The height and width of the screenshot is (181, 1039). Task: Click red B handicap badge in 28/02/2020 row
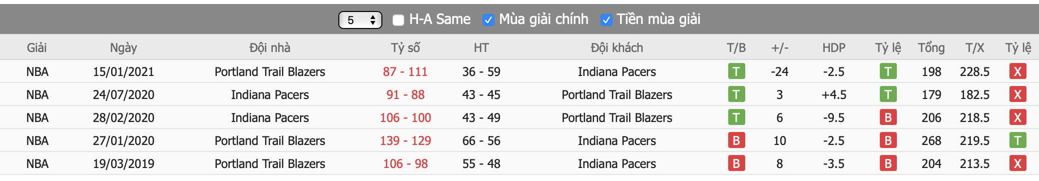pyautogui.click(x=888, y=117)
